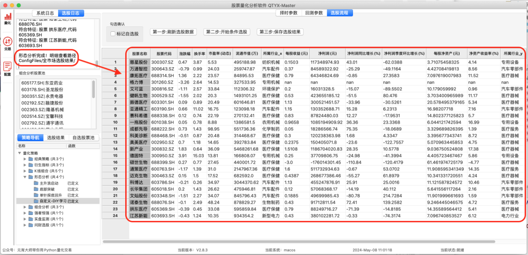Switch to the 自选股票池 tab

84,138
